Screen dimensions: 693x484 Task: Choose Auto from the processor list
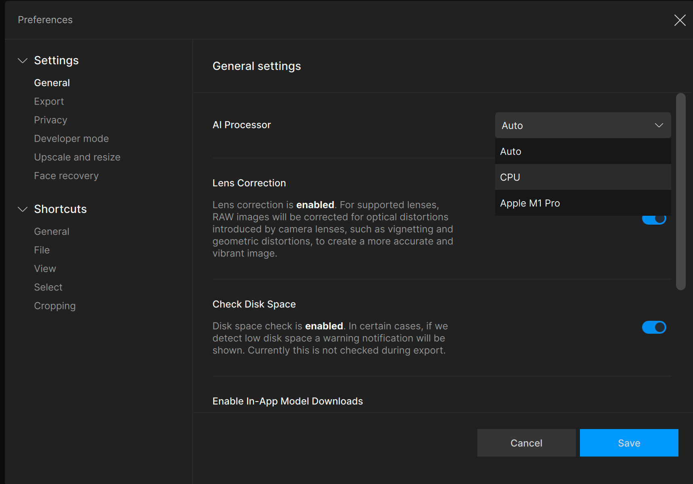coord(583,151)
